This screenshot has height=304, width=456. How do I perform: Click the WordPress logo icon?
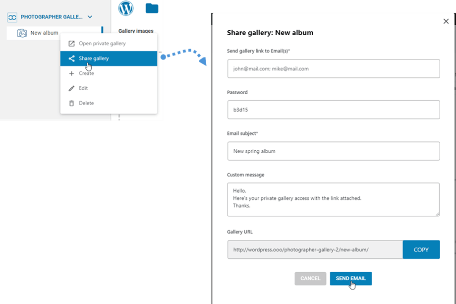pyautogui.click(x=126, y=8)
